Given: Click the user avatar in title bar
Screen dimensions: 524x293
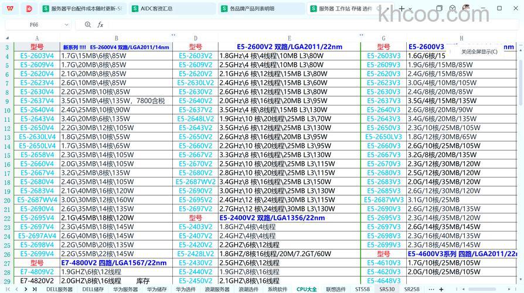Looking at the screenshot, I should pyautogui.click(x=466, y=8).
